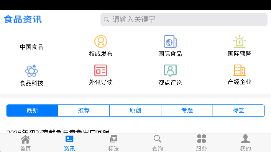This screenshot has width=271, height=152.
Task: Open the 2026年初越南鱿鱼与章鱼出口回暖 article
Action: click(x=58, y=131)
